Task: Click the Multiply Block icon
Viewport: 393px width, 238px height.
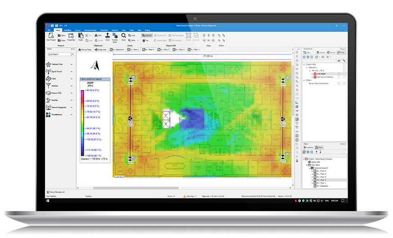Action: click(115, 35)
